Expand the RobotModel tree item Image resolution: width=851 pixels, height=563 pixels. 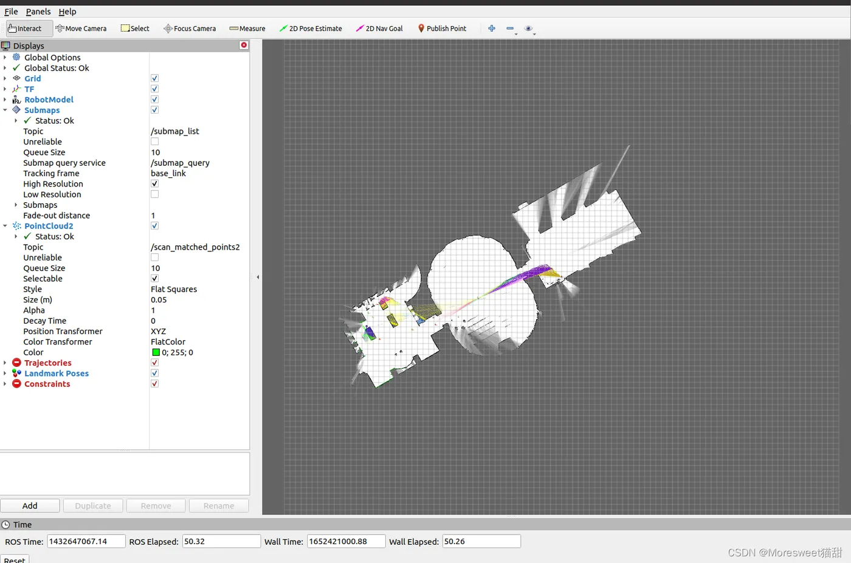point(5,100)
